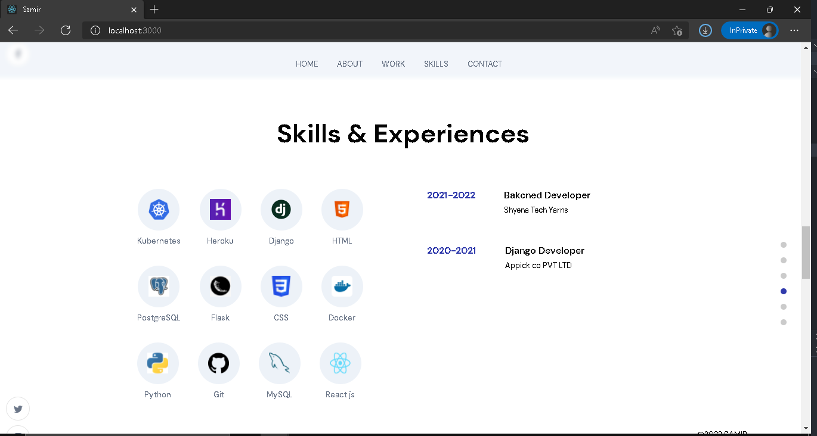The height and width of the screenshot is (436, 817).
Task: Navigate to the WORK section
Action: point(393,64)
